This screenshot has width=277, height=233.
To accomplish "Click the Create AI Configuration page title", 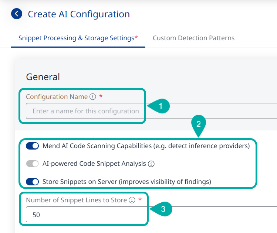I will [79, 14].
